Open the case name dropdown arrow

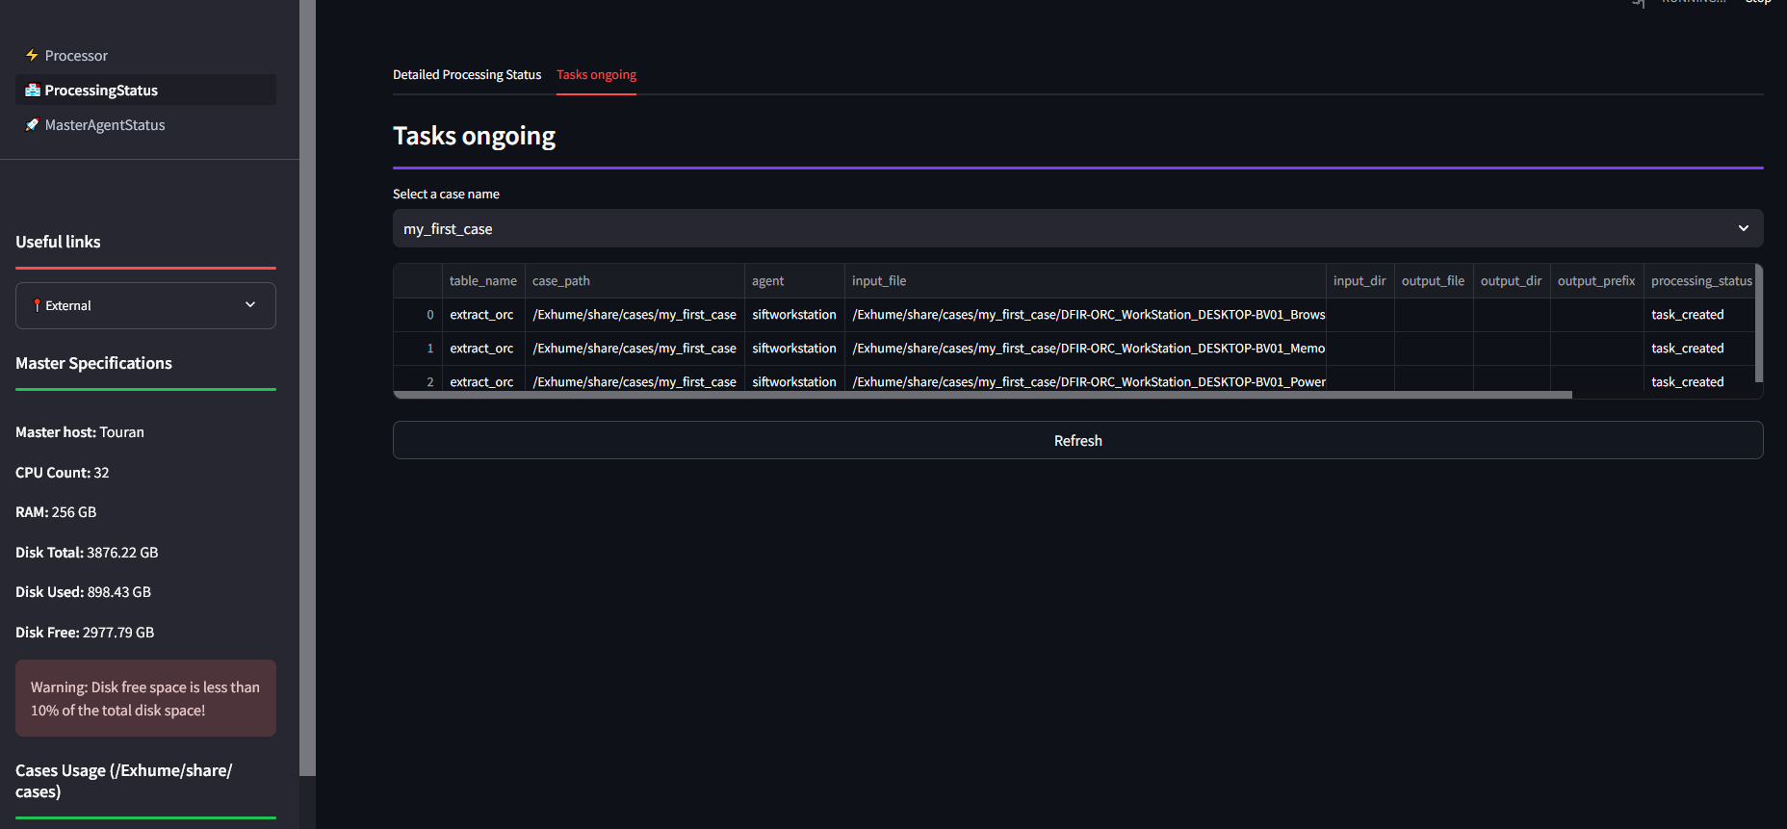(1744, 228)
